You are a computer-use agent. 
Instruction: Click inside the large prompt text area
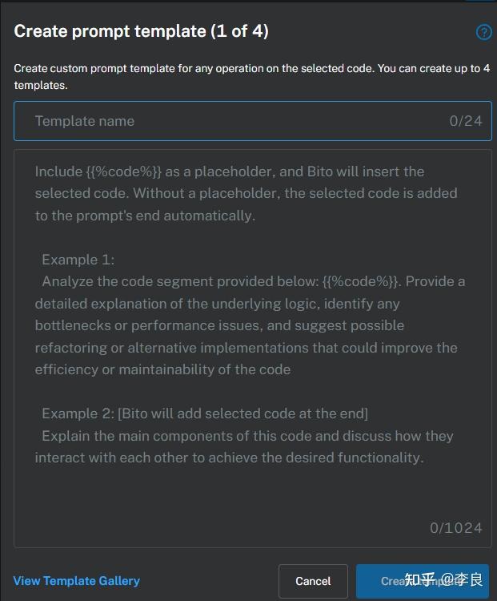point(252,497)
